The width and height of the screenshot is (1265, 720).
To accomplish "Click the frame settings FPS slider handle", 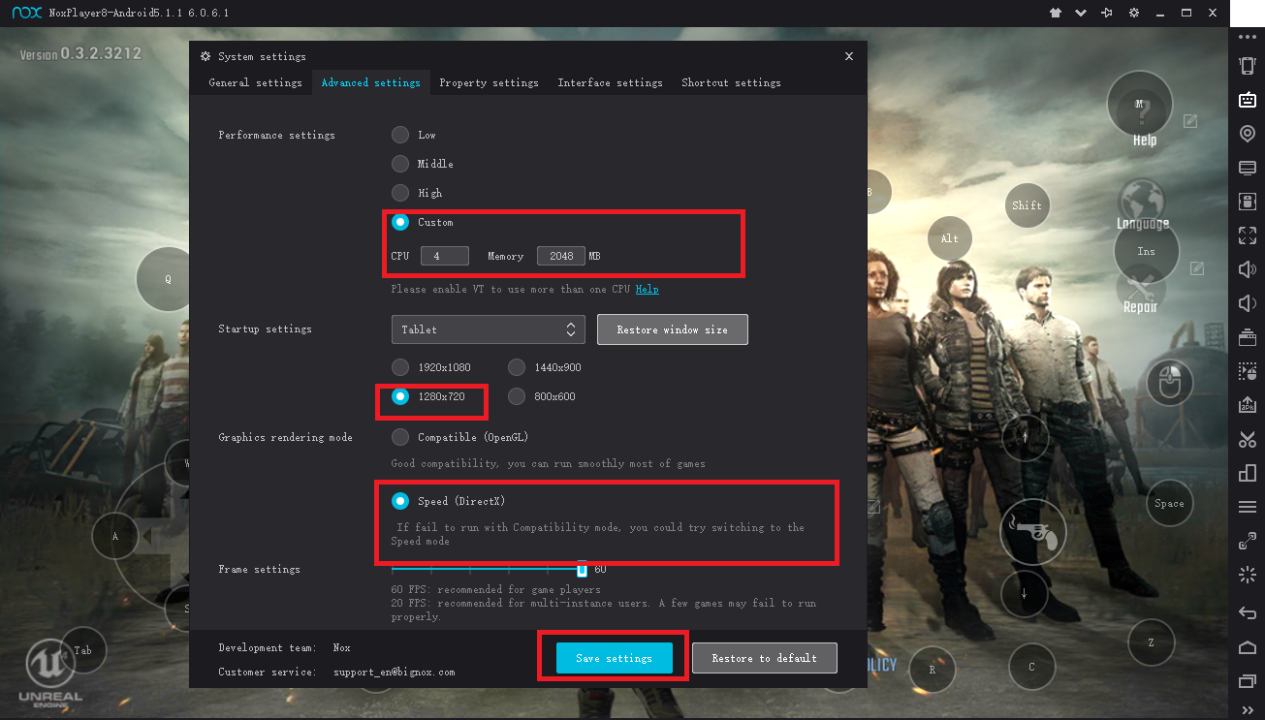I will tap(582, 570).
